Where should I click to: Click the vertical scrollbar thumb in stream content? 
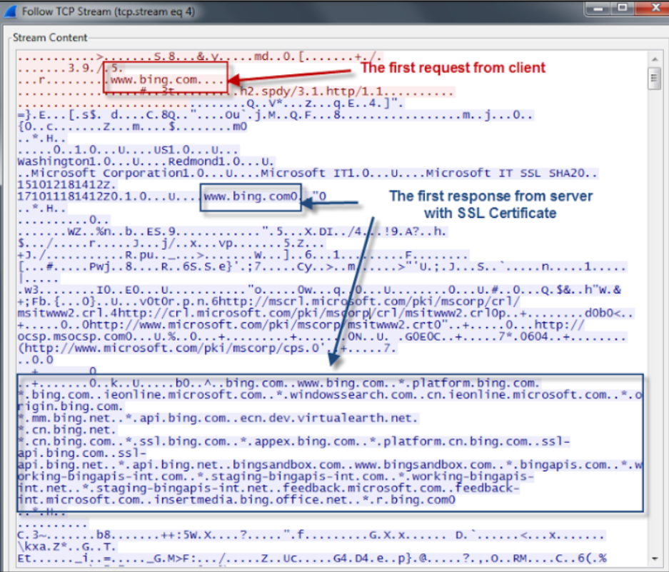point(654,78)
